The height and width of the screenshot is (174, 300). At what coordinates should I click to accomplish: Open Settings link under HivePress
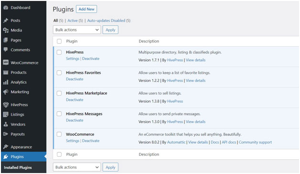click(73, 59)
